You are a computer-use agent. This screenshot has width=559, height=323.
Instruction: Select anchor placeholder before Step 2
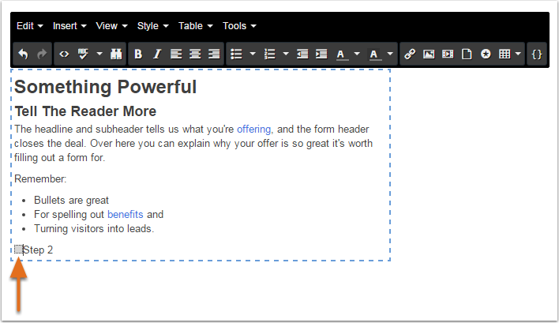coord(18,250)
